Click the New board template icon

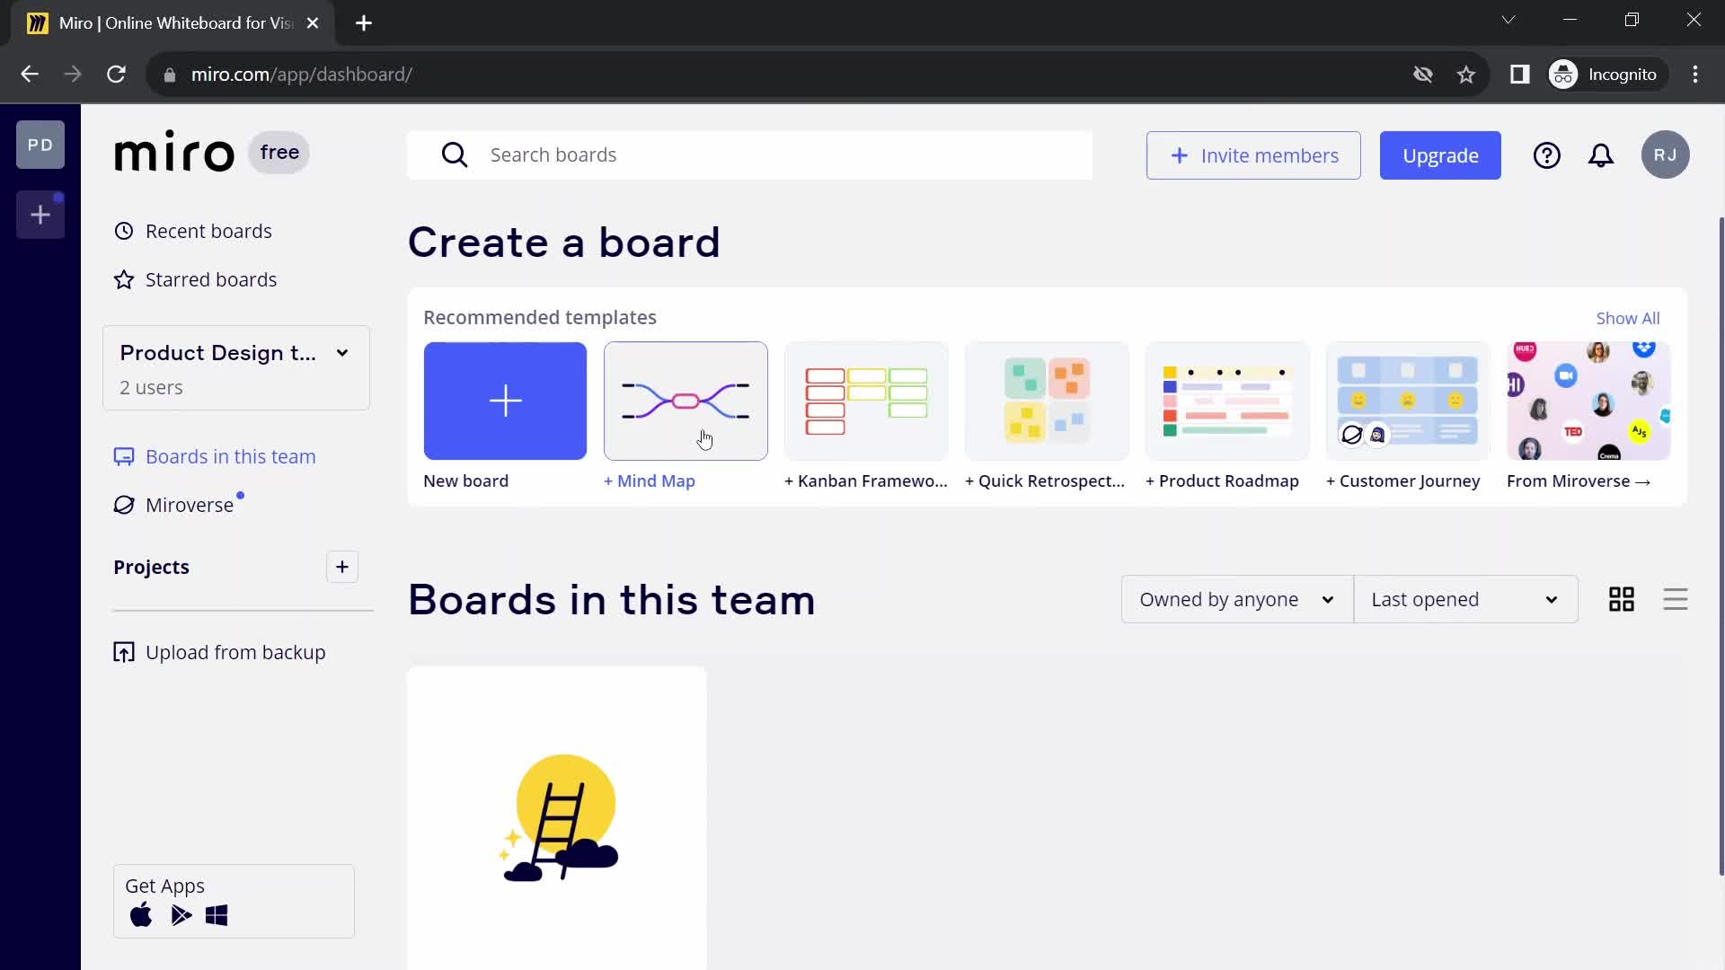tap(506, 401)
